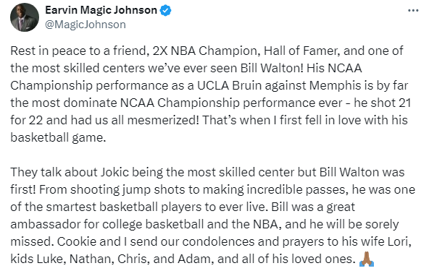429x271 pixels.
Task: Open Magic Johnson's profile picture
Action: pyautogui.click(x=25, y=17)
